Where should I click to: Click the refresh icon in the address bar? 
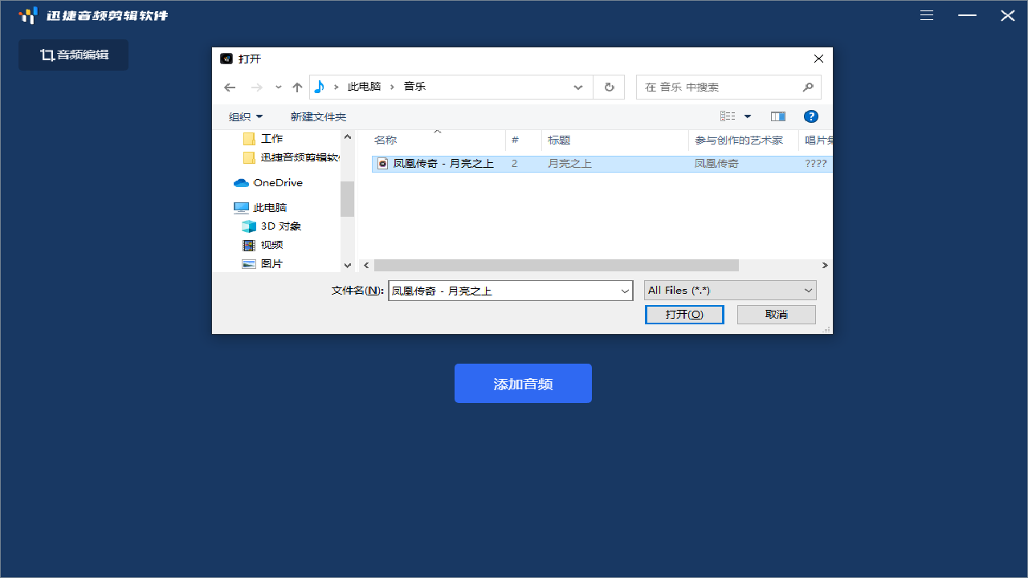coord(609,87)
